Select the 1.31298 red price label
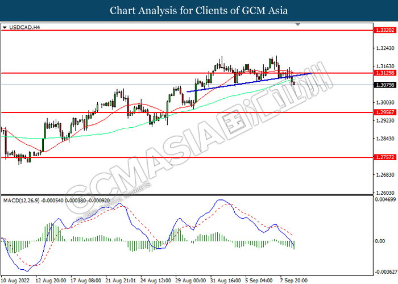398x284 pixels. [385, 73]
